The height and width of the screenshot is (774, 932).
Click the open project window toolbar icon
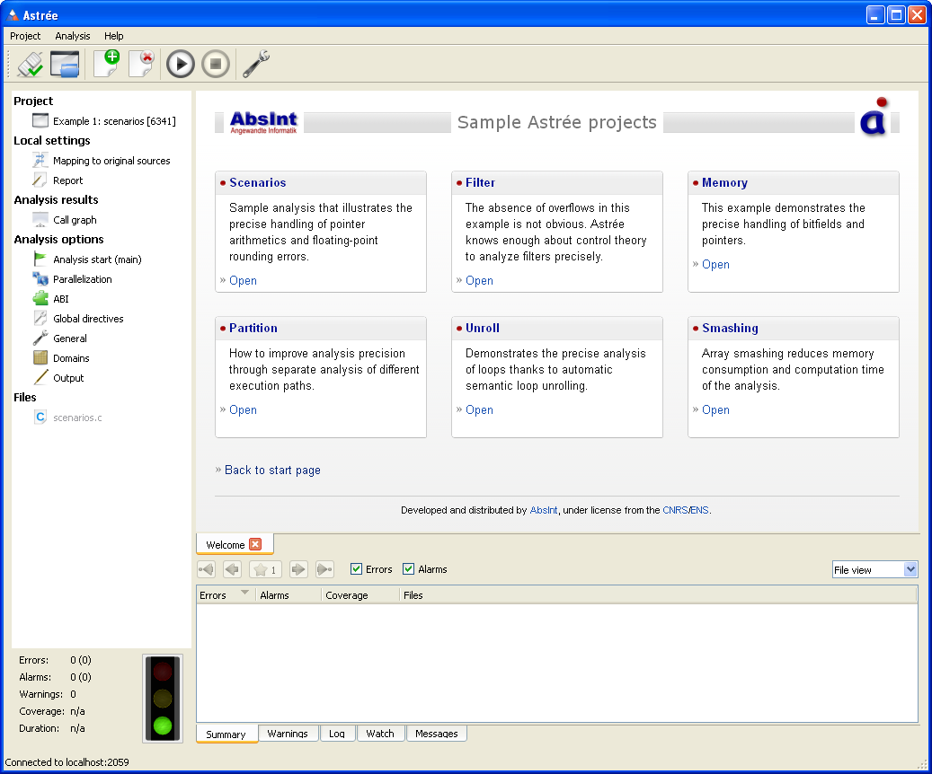click(65, 64)
